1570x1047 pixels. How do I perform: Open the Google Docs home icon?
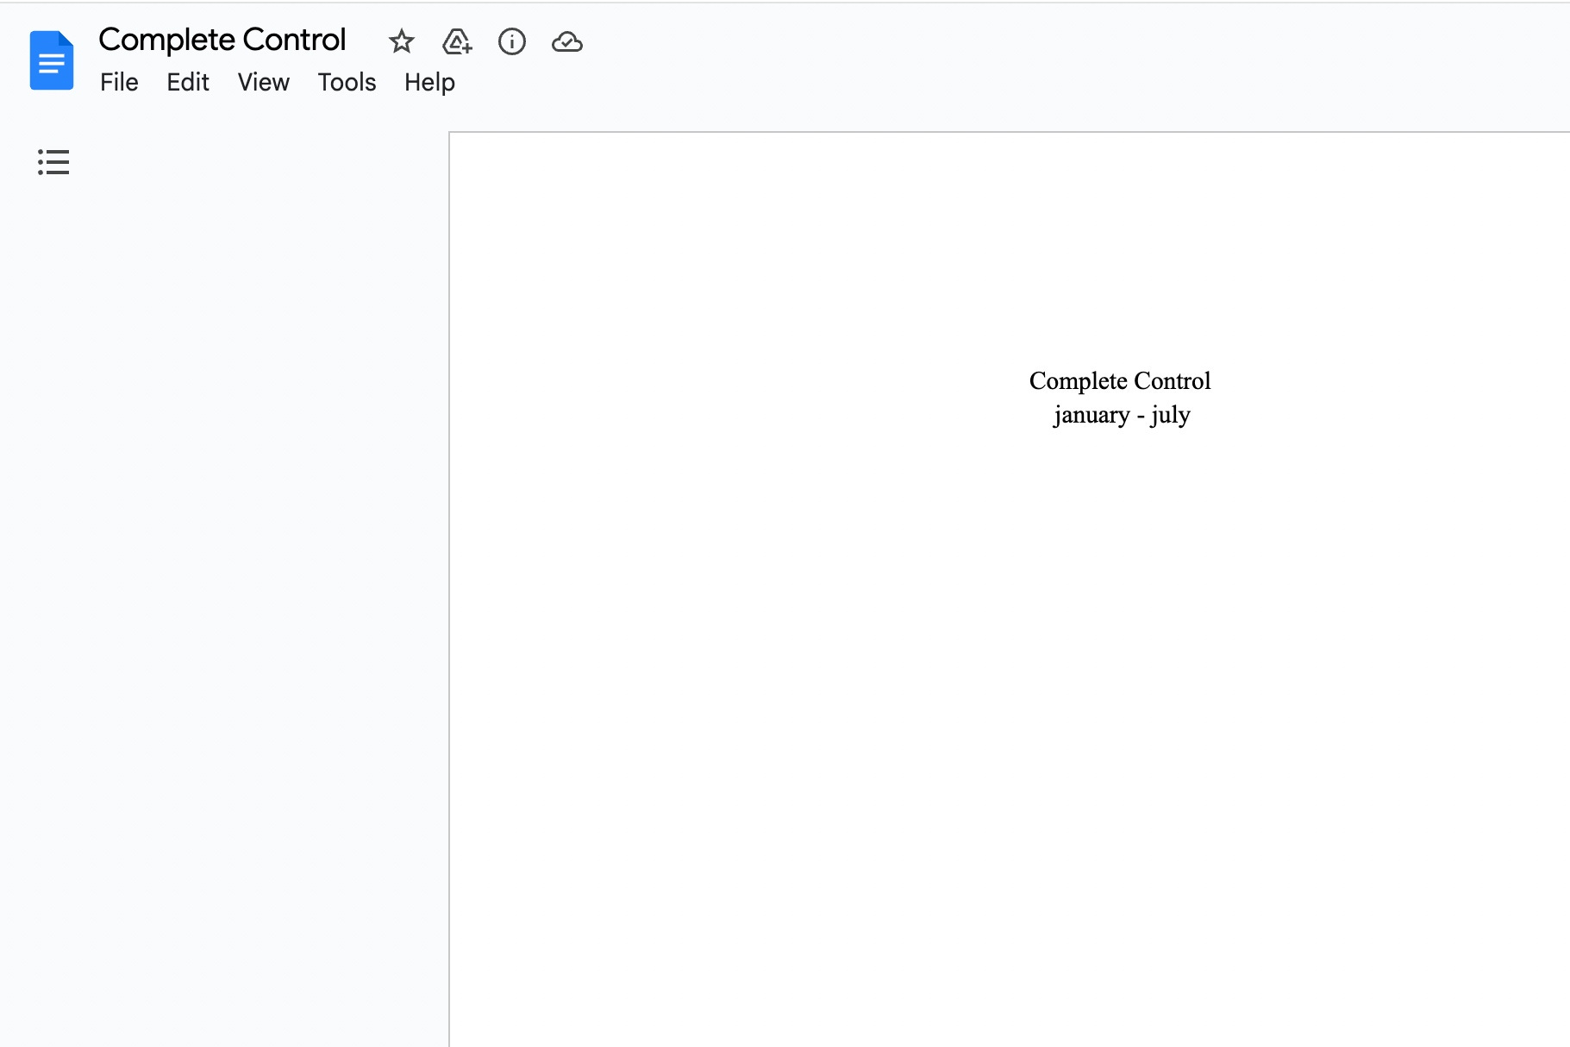pos(52,60)
